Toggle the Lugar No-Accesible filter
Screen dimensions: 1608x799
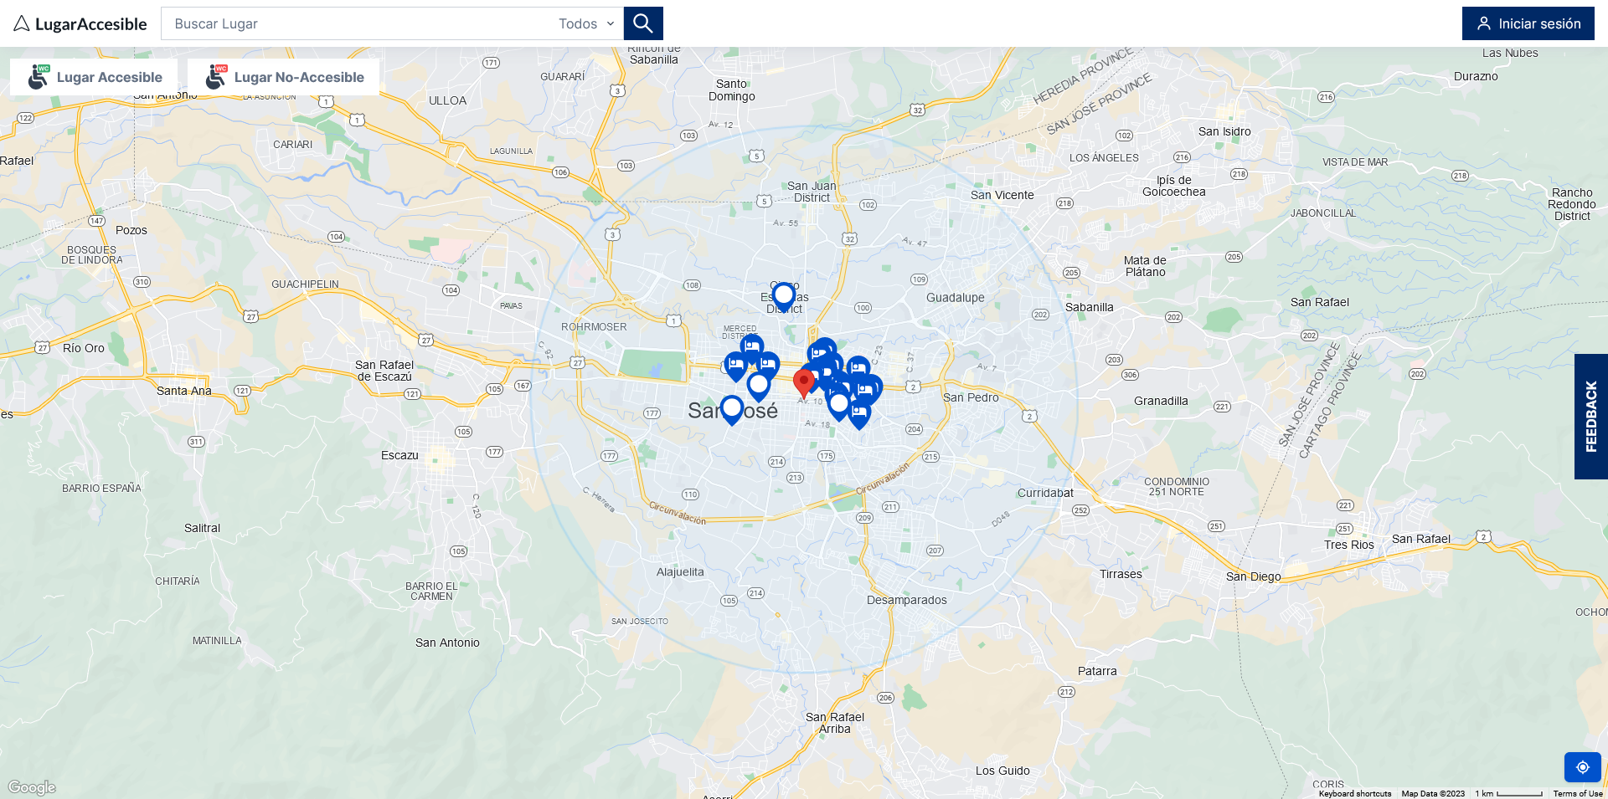pos(283,77)
